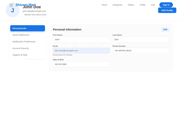Select Profile in the navigation bar
Screen dimensions: 182x114
pyautogui.click(x=142, y=5)
